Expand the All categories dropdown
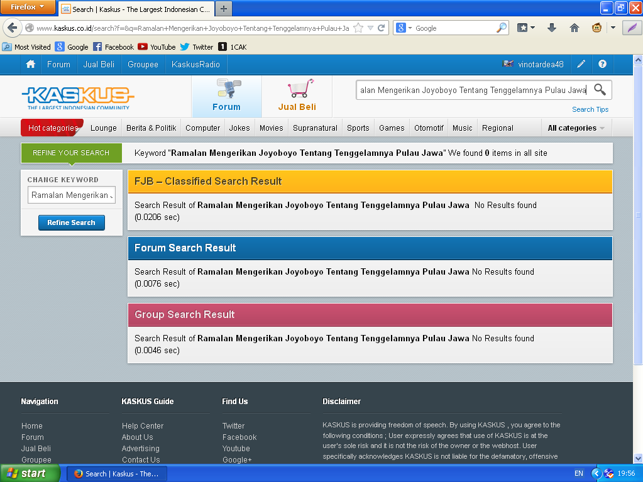This screenshot has width=643, height=482. point(576,128)
